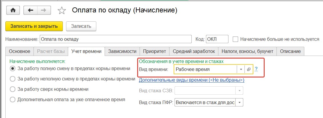Switch to the Основное tab
Viewport: 323px width, 118px height.
[x=20, y=51]
